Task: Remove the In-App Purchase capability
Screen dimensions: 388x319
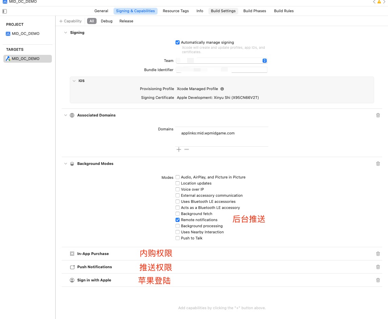Action: pyautogui.click(x=378, y=254)
